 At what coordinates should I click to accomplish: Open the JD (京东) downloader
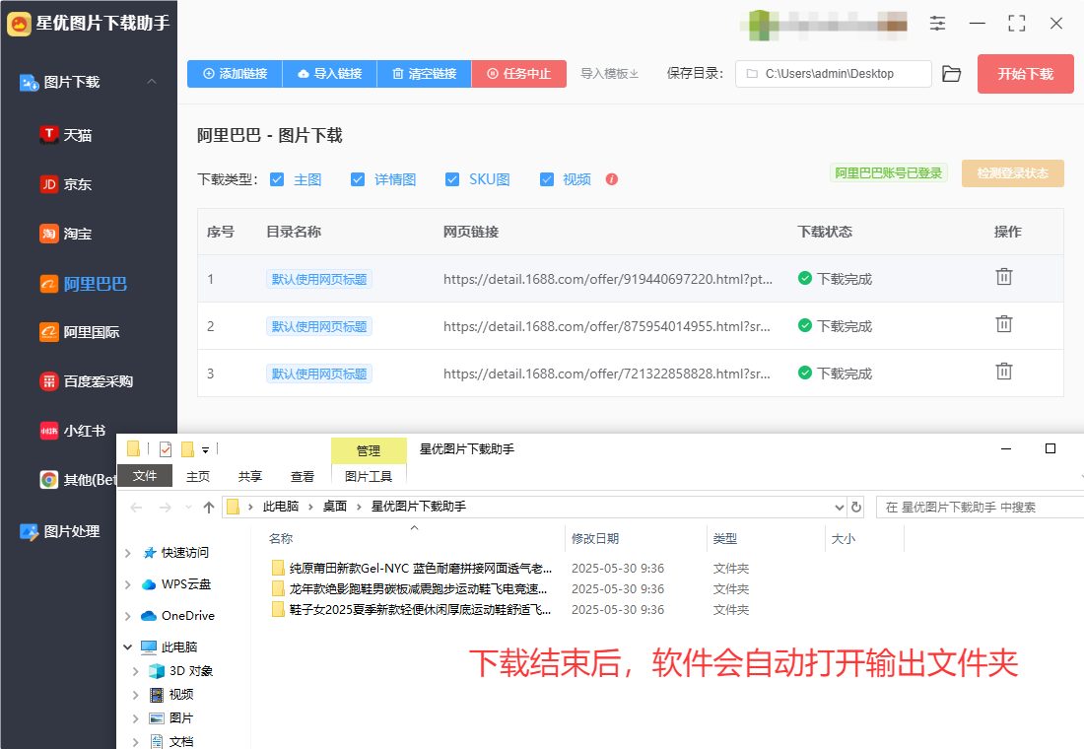(x=66, y=184)
